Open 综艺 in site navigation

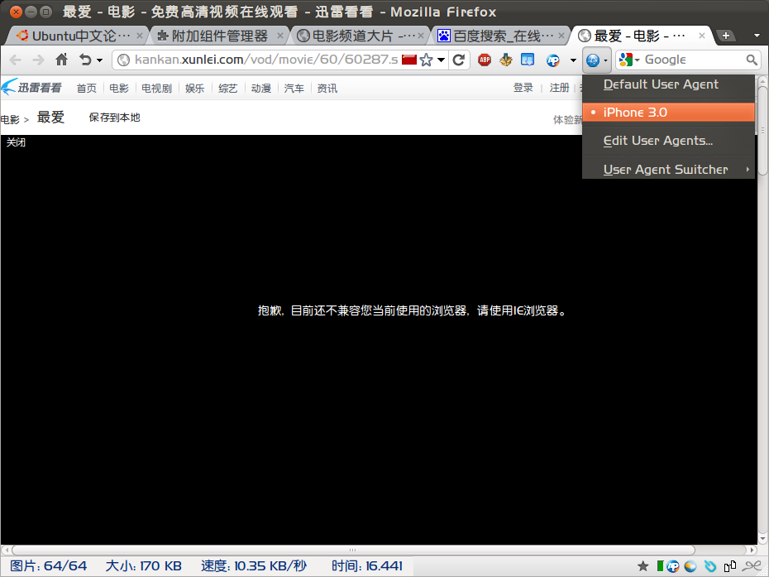(x=228, y=89)
